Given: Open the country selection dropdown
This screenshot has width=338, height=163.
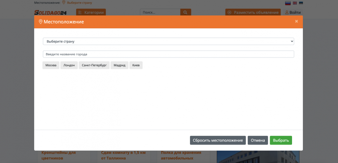Looking at the screenshot, I should point(168,41).
